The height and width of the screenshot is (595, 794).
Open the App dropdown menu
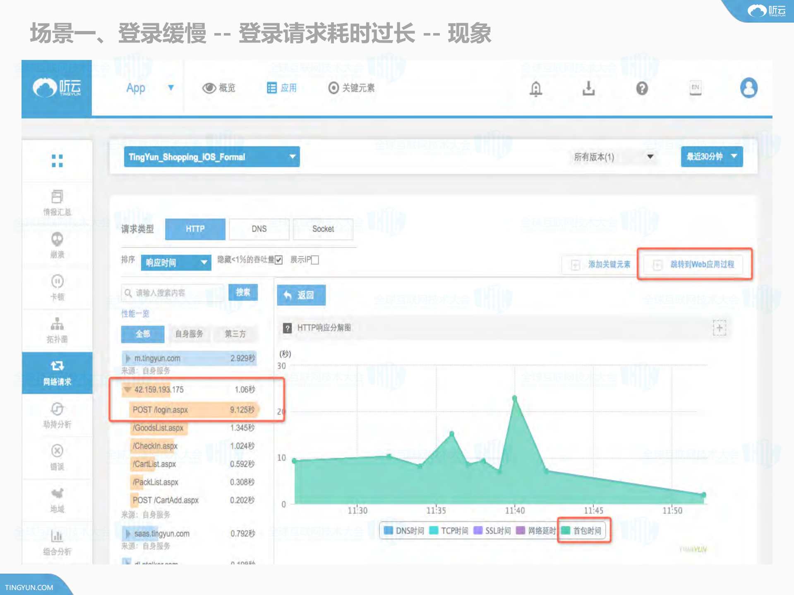[171, 88]
